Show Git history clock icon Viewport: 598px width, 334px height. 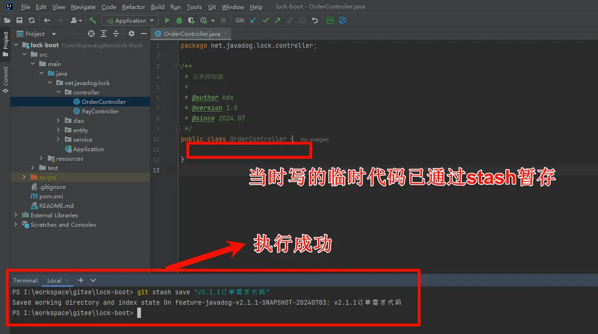302,21
